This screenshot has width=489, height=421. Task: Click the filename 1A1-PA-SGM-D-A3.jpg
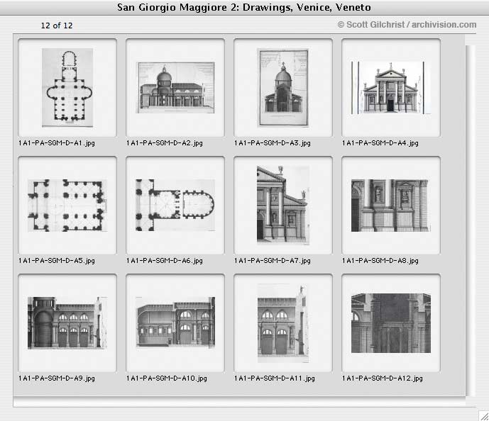(x=273, y=143)
